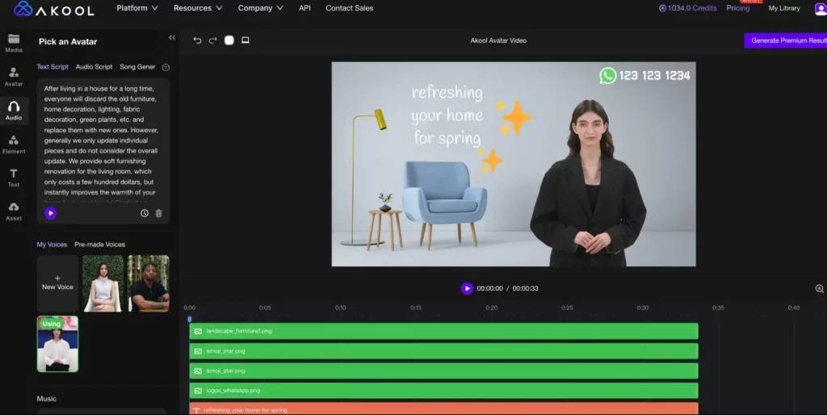Expand the Platform dropdown menu
Screen dimensions: 827x415
click(x=137, y=8)
